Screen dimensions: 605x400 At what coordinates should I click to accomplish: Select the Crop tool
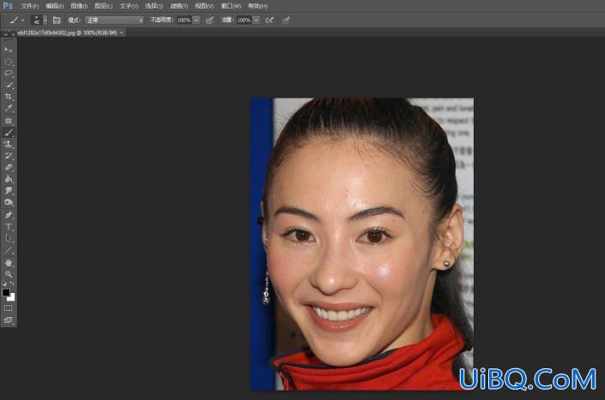(9, 97)
